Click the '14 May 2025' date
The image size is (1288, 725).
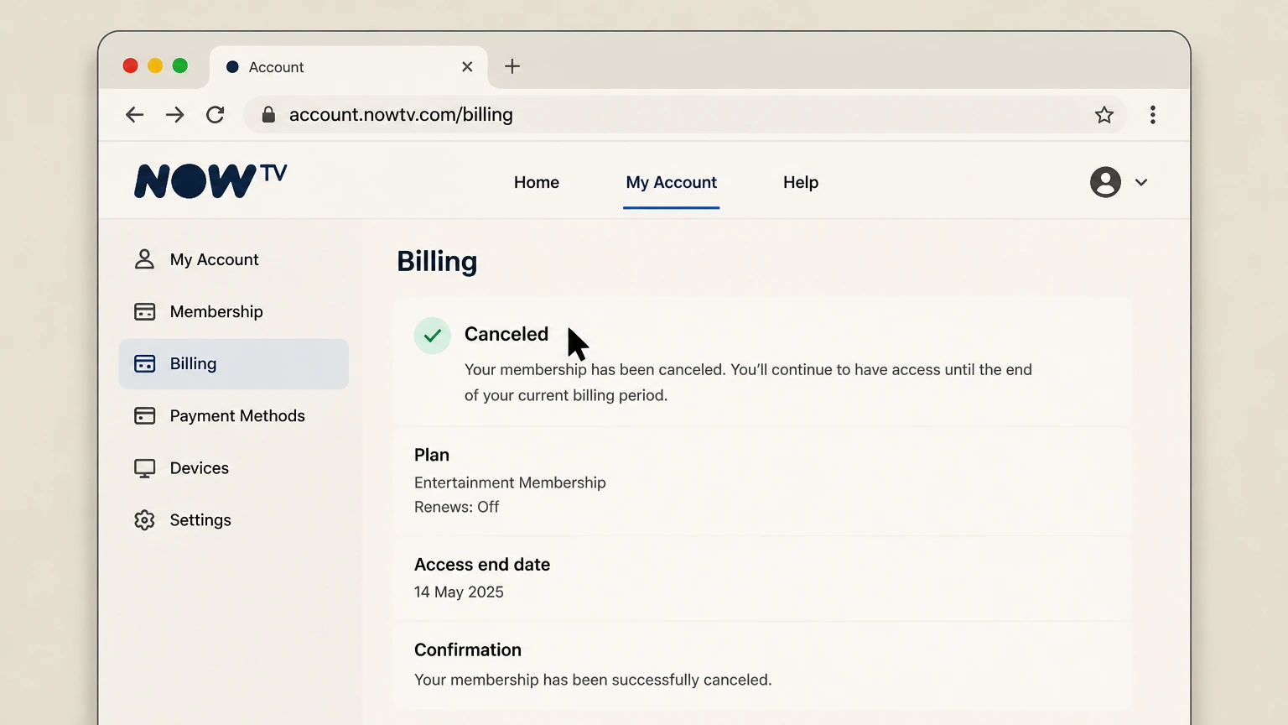tap(459, 592)
